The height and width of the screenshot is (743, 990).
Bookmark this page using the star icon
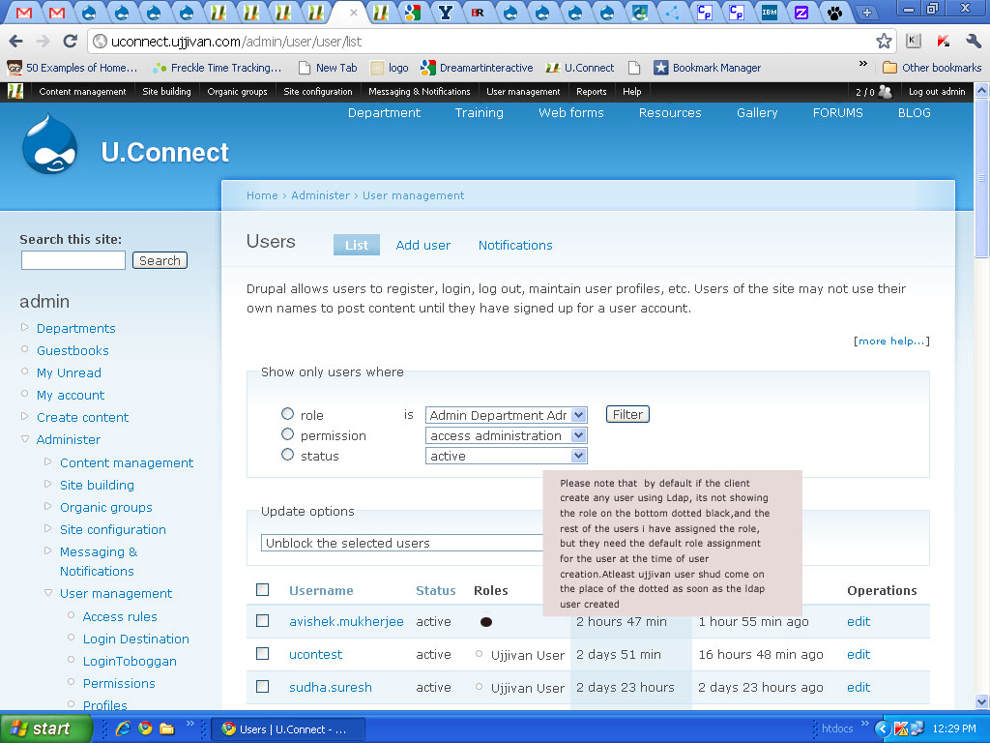(x=884, y=41)
